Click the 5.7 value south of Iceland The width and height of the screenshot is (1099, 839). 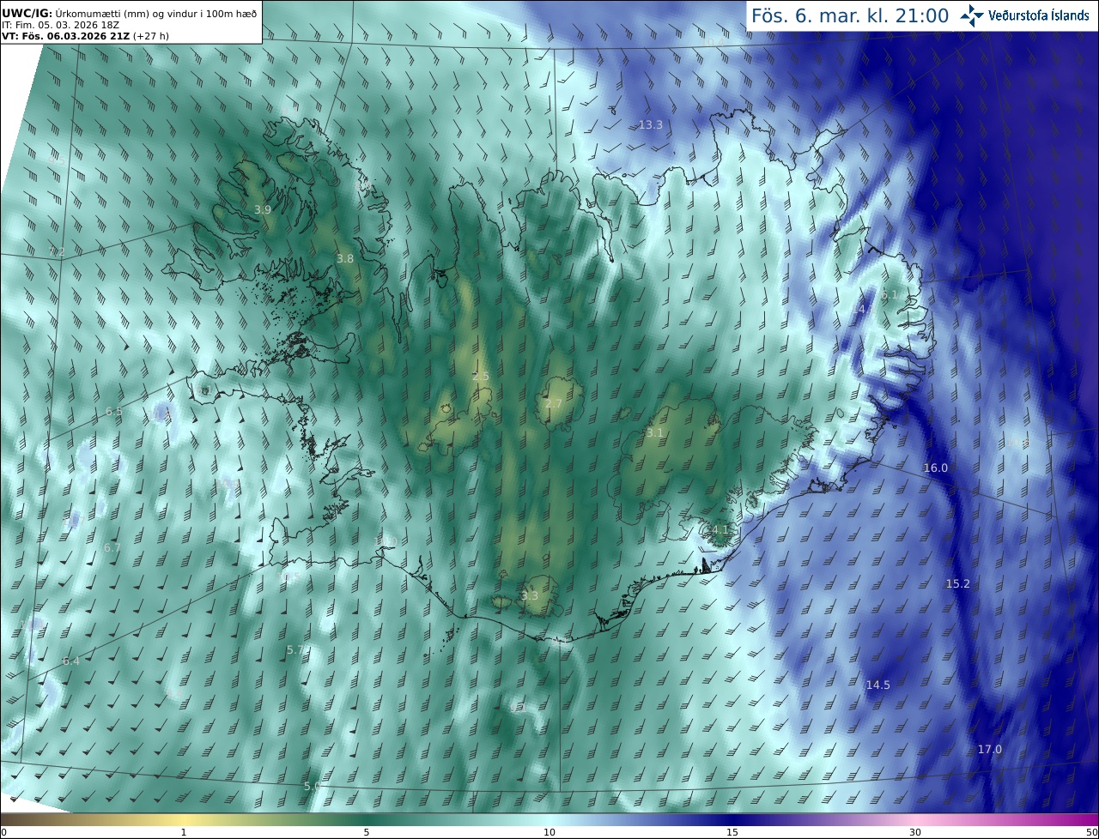pyautogui.click(x=295, y=649)
